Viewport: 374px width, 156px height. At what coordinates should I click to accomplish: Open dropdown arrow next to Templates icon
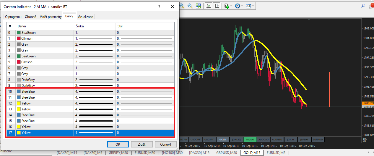(253, 6)
